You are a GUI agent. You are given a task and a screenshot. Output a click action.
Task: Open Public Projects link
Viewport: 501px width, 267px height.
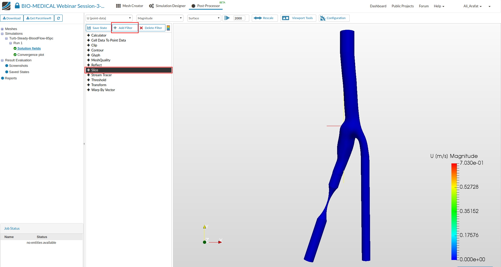pyautogui.click(x=403, y=6)
